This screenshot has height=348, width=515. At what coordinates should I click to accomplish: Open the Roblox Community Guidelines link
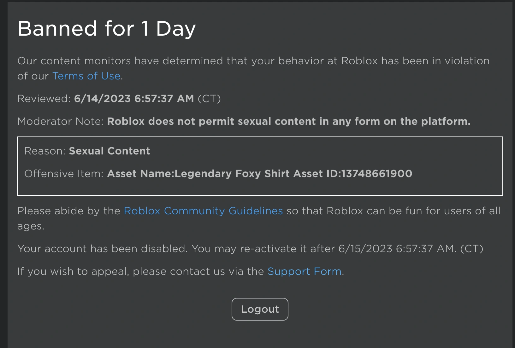pos(203,211)
